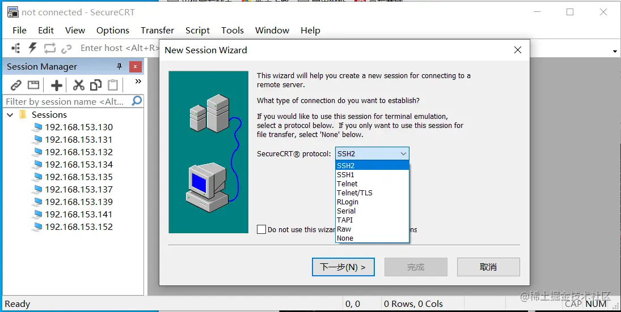
Task: Click the computer icon of session 192.168.153.130
Action: [x=37, y=127]
